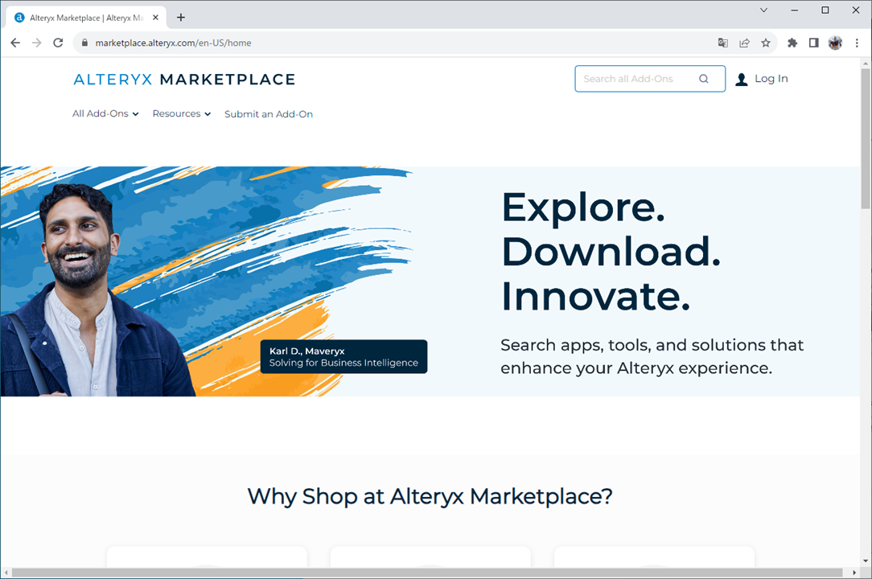Open the Extensions puzzle icon
872x579 pixels.
pos(792,43)
